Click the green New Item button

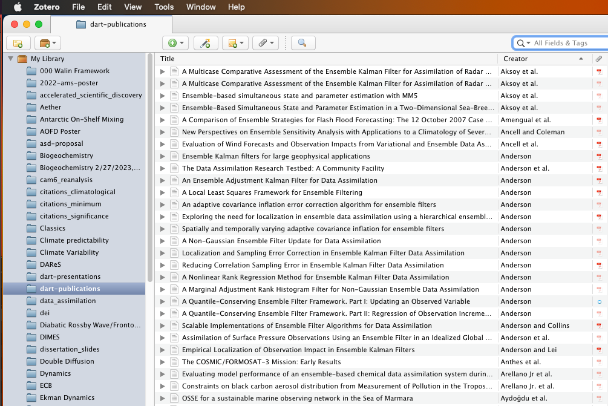click(x=175, y=43)
